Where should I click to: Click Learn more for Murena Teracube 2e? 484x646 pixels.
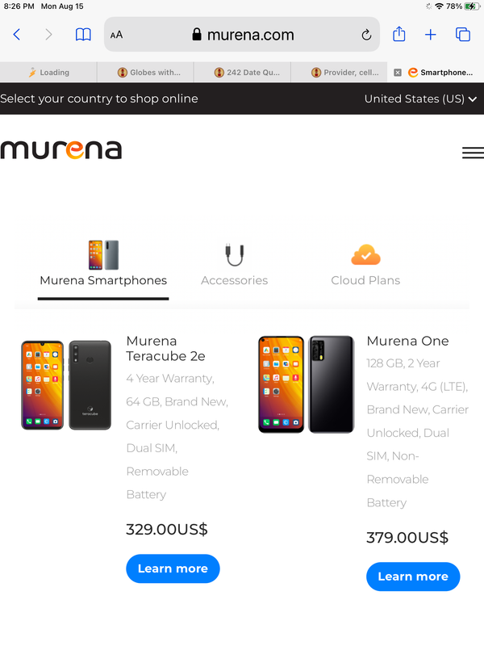173,568
